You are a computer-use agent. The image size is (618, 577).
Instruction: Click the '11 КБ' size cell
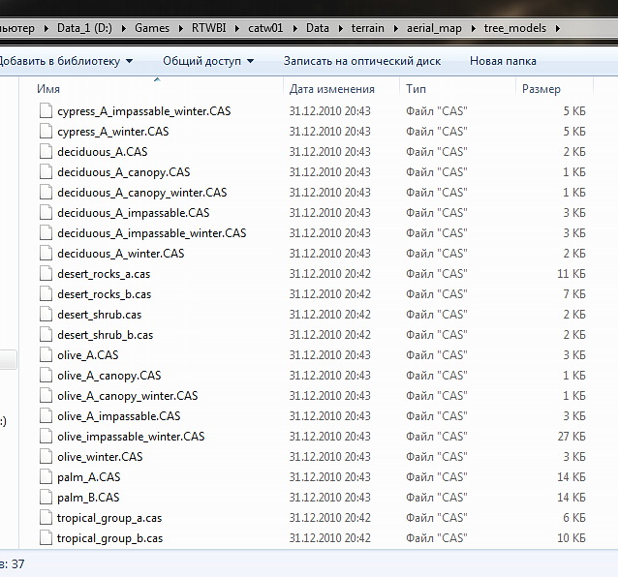572,274
